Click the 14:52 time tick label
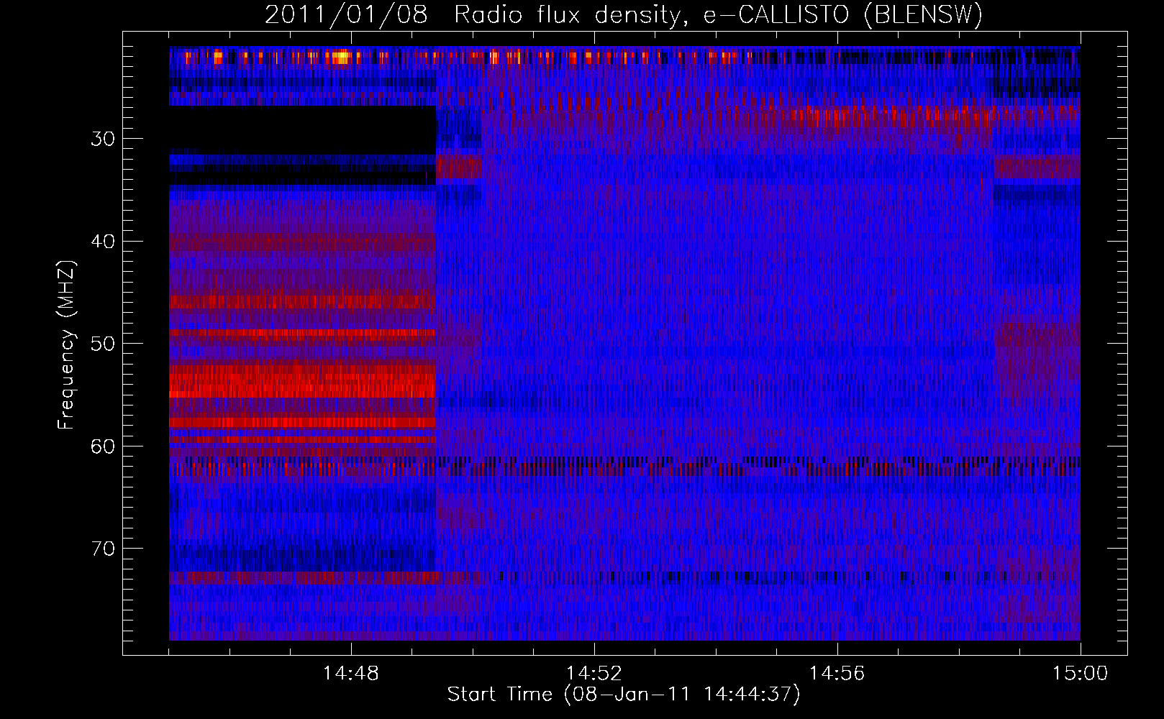 (594, 674)
